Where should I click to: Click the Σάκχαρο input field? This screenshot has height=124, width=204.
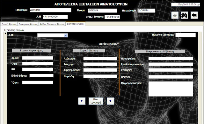[100, 64]
